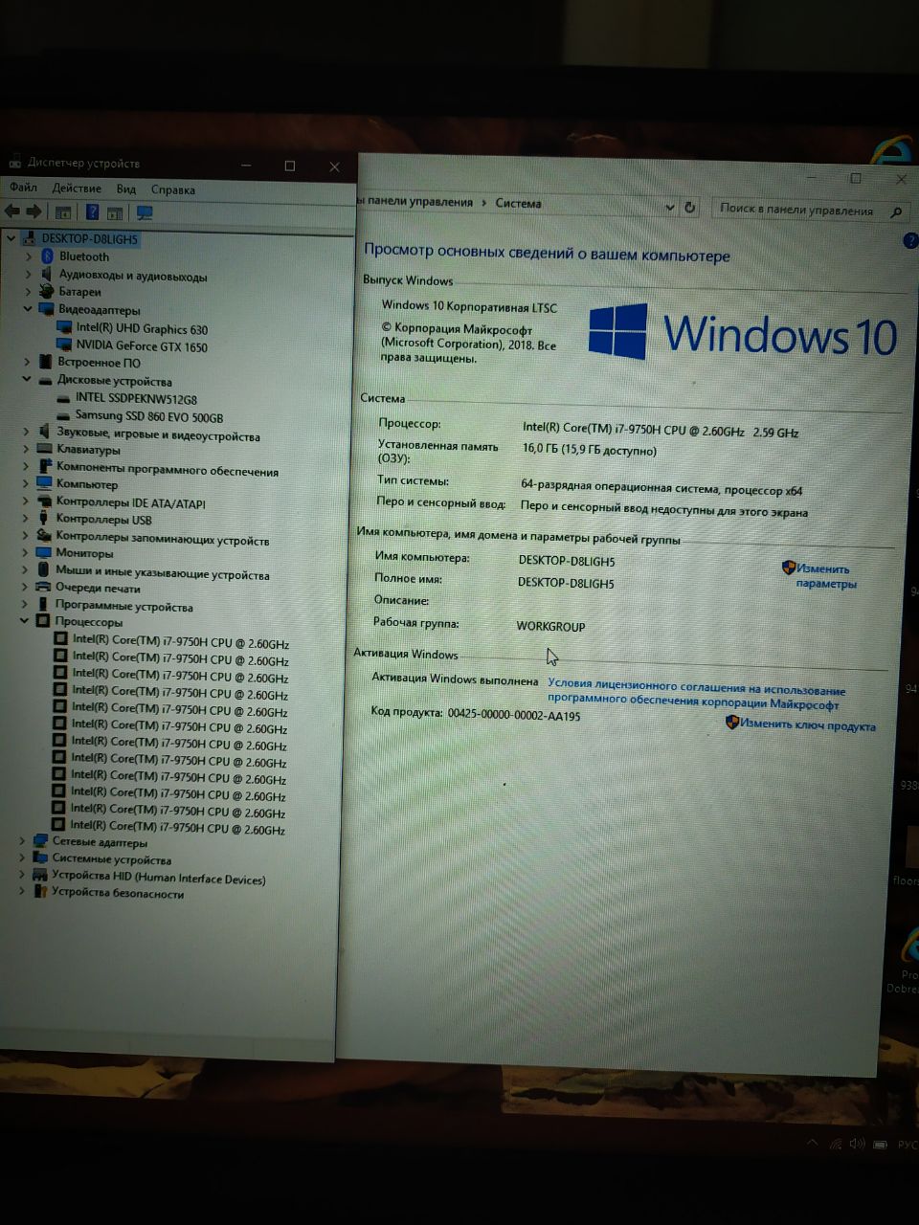Select Звуковые, игровые и видеоустройства item

coord(158,434)
